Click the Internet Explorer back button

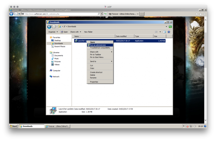11,14
